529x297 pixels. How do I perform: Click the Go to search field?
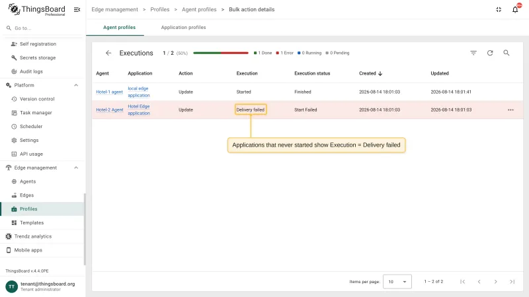click(x=42, y=28)
